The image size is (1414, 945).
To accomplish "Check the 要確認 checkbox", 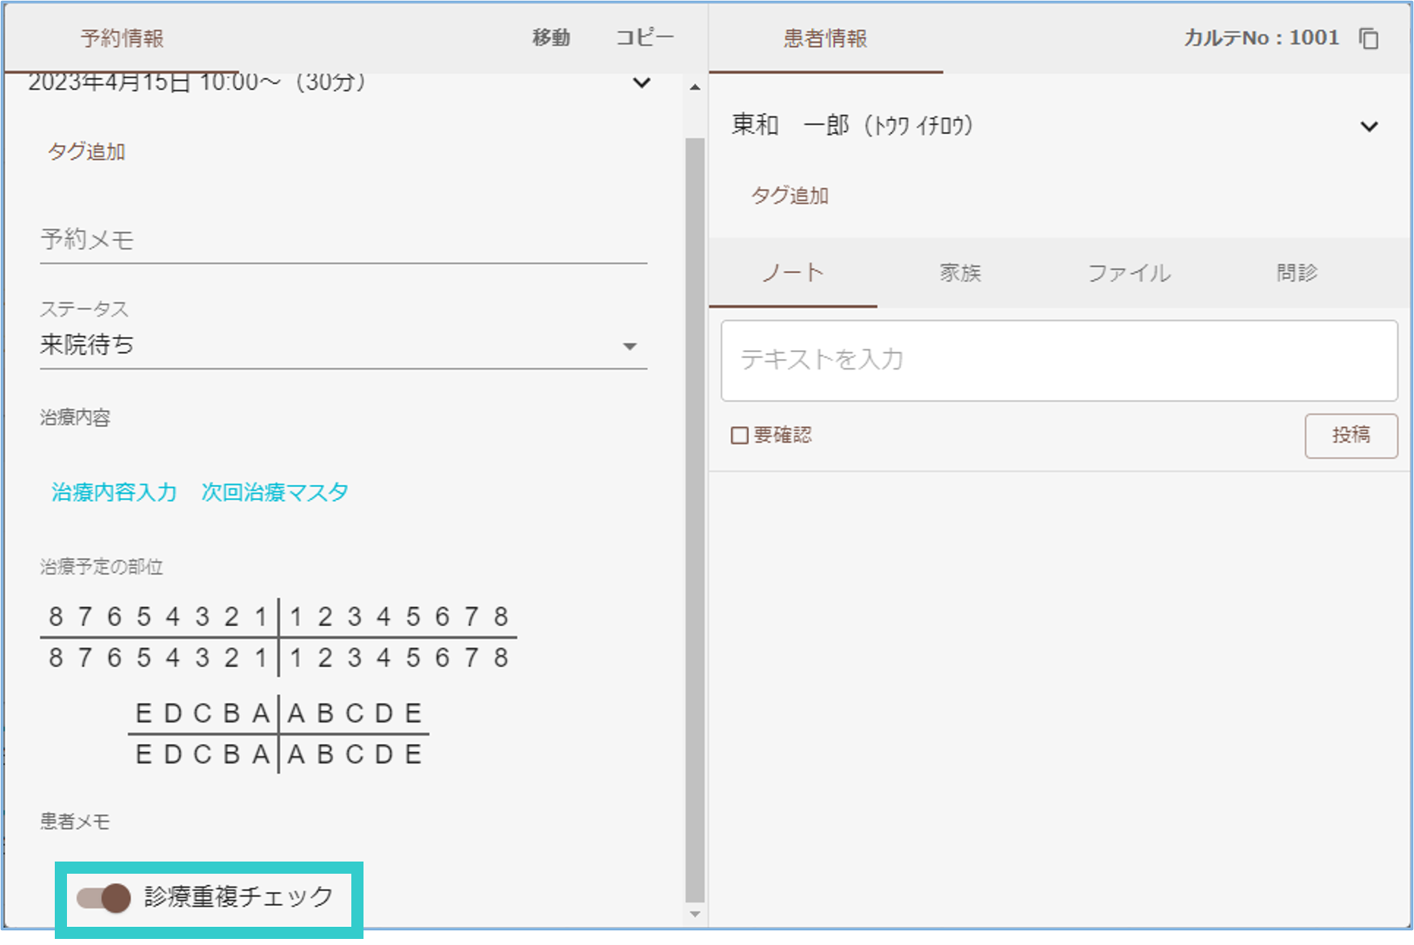I will pos(739,436).
